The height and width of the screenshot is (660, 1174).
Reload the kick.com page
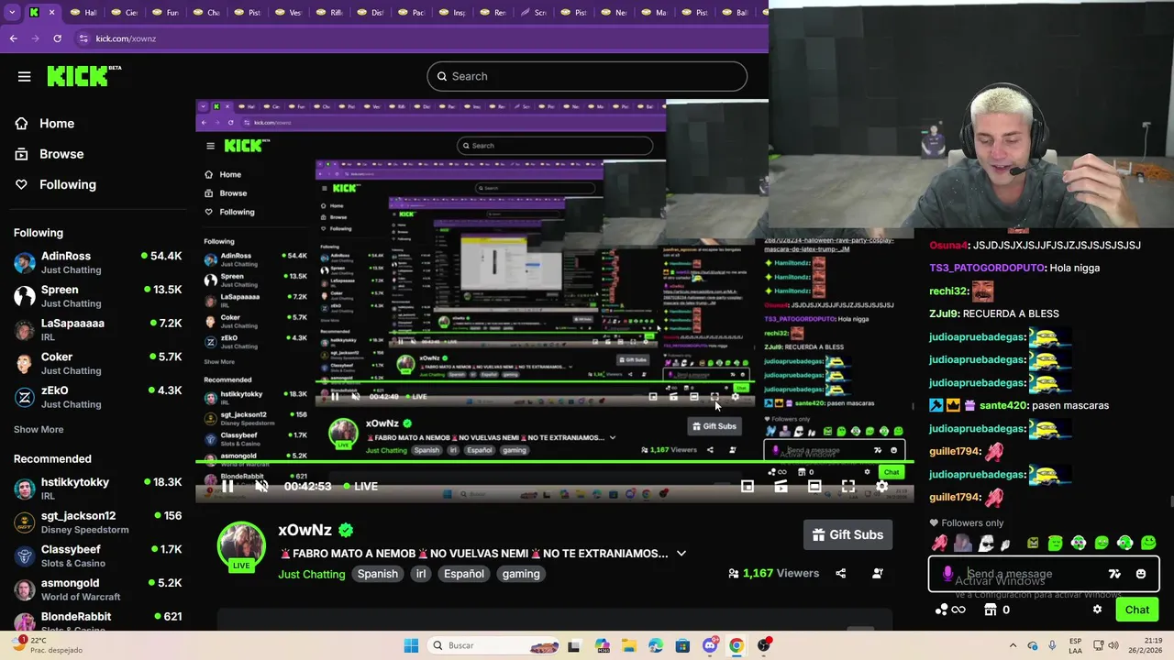click(57, 38)
